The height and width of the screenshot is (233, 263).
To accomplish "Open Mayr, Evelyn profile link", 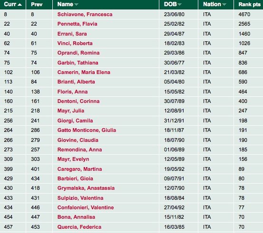I will (73, 159).
